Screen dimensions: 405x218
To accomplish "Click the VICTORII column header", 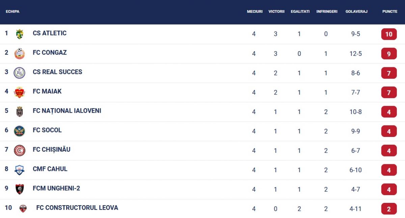I will tap(276, 11).
